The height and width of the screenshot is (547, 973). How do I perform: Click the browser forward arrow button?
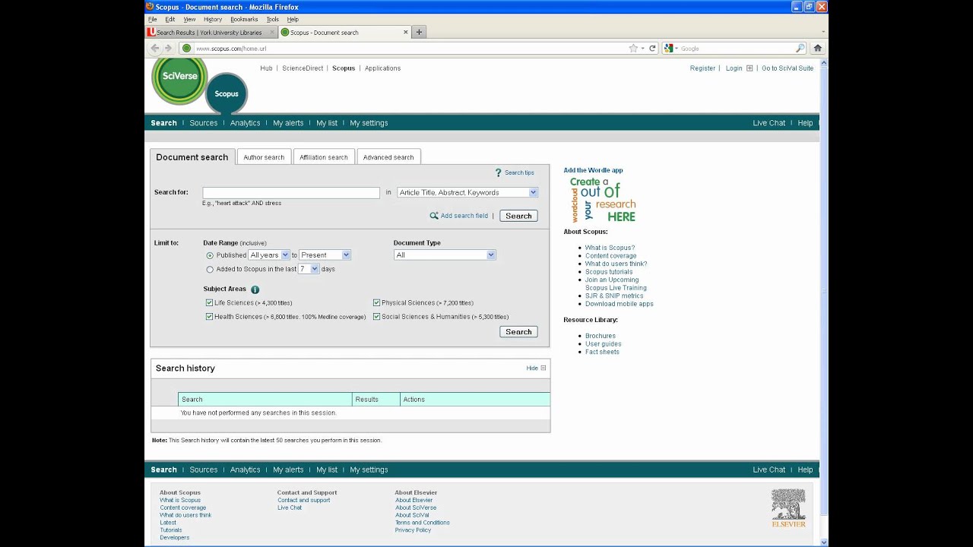(169, 48)
